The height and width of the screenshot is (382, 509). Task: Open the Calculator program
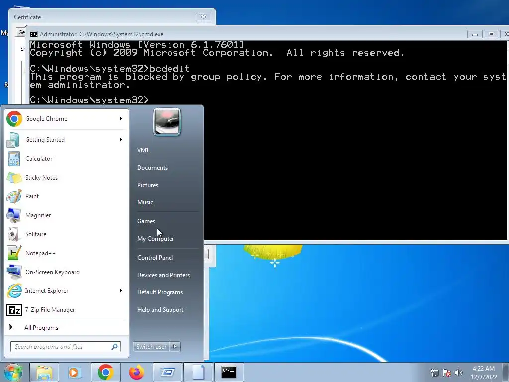point(66,159)
